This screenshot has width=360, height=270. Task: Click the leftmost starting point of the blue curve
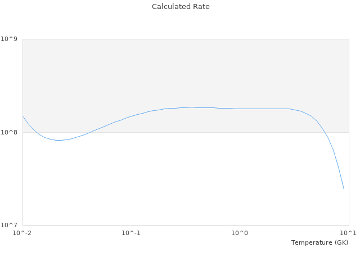(x=23, y=116)
